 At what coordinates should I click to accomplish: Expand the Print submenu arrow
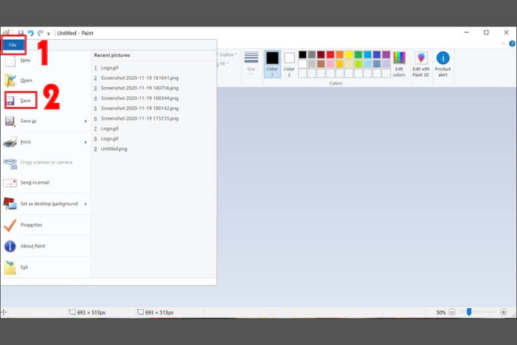(x=86, y=142)
